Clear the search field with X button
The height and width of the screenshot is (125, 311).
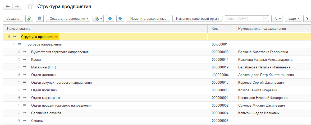266,18
